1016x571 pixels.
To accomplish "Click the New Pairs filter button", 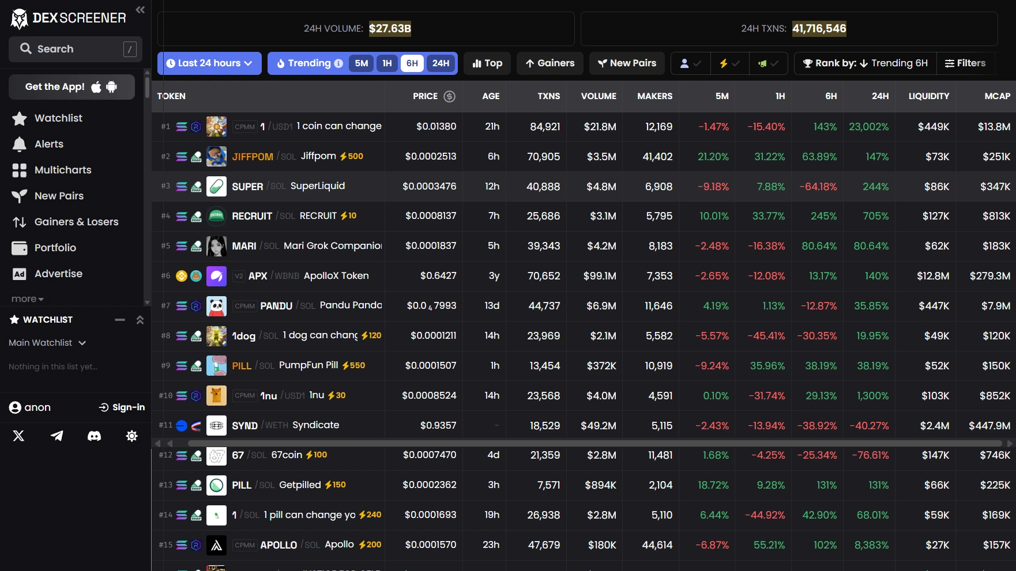I will tap(627, 63).
